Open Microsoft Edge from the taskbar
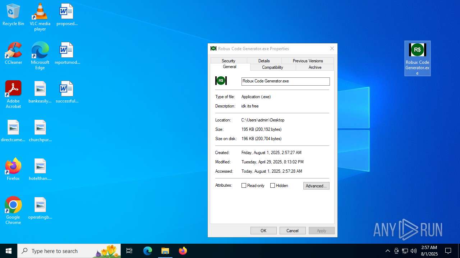This screenshot has height=258, width=460. [148, 251]
